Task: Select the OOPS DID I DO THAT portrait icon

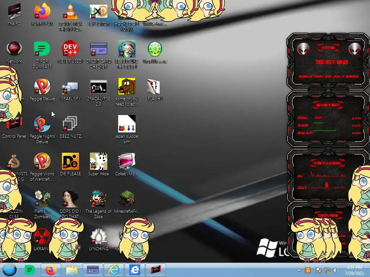Action: click(x=70, y=205)
